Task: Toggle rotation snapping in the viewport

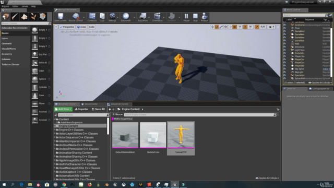Action: 245,27
